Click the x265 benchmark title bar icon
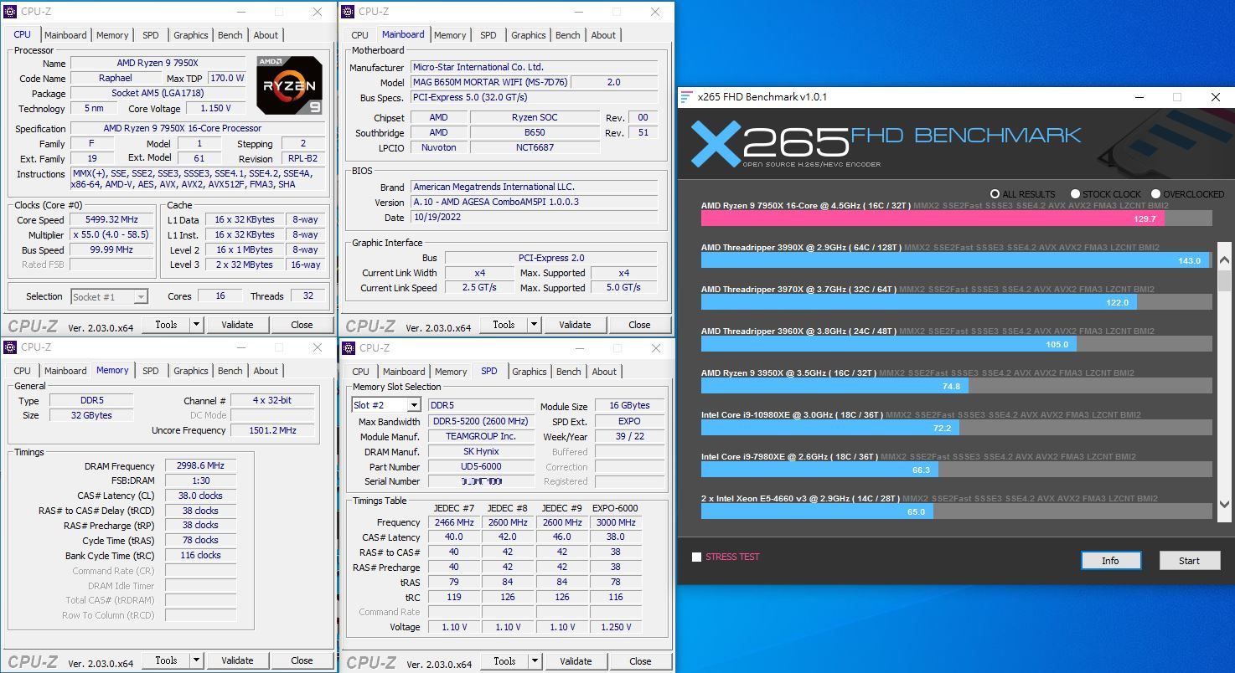Viewport: 1235px width, 673px height. point(686,97)
